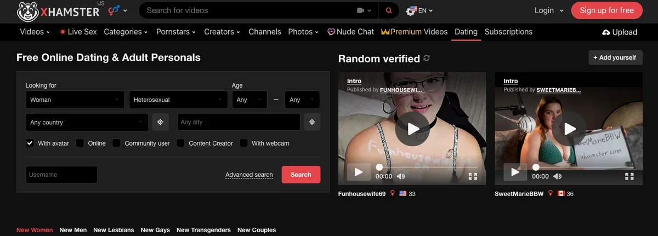
Task: Click the Upload cloud button
Action: click(620, 32)
